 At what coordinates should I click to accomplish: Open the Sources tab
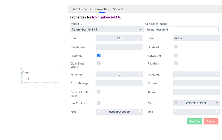pyautogui.click(x=118, y=9)
